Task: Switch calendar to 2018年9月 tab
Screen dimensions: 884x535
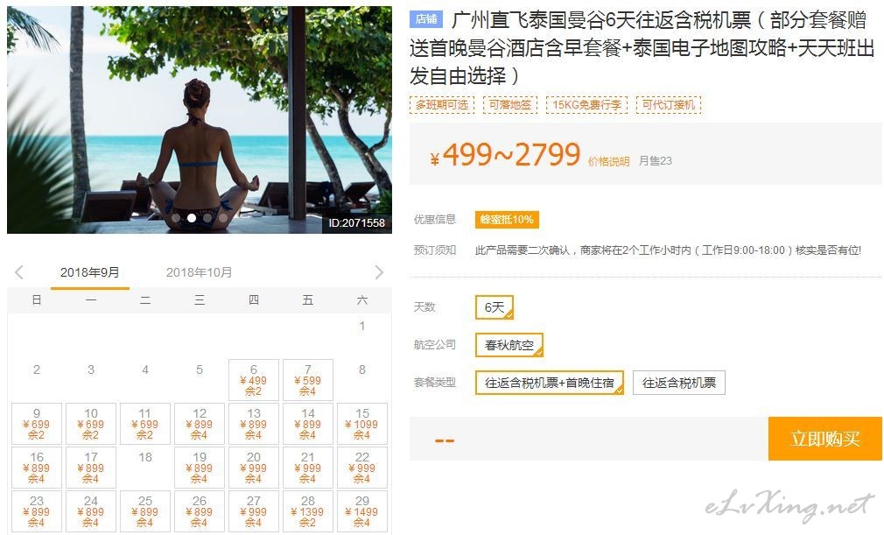Action: [90, 272]
